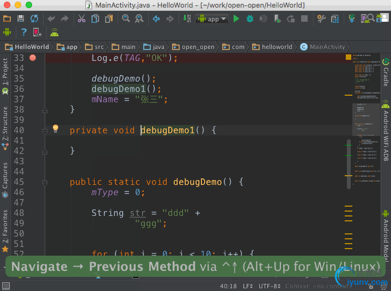This screenshot has width=391, height=291.
Task: Click the pink phone device icon
Action: coord(37,32)
